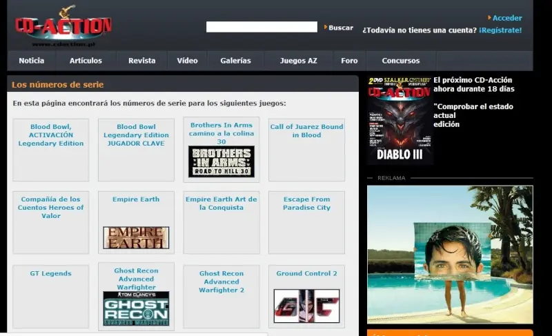Click the swimming pool advertisement banner
This screenshot has height=336, width=552.
point(450,255)
